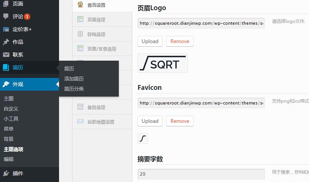Click the pricing table grid icon
The width and height of the screenshot is (309, 182).
coord(6,30)
